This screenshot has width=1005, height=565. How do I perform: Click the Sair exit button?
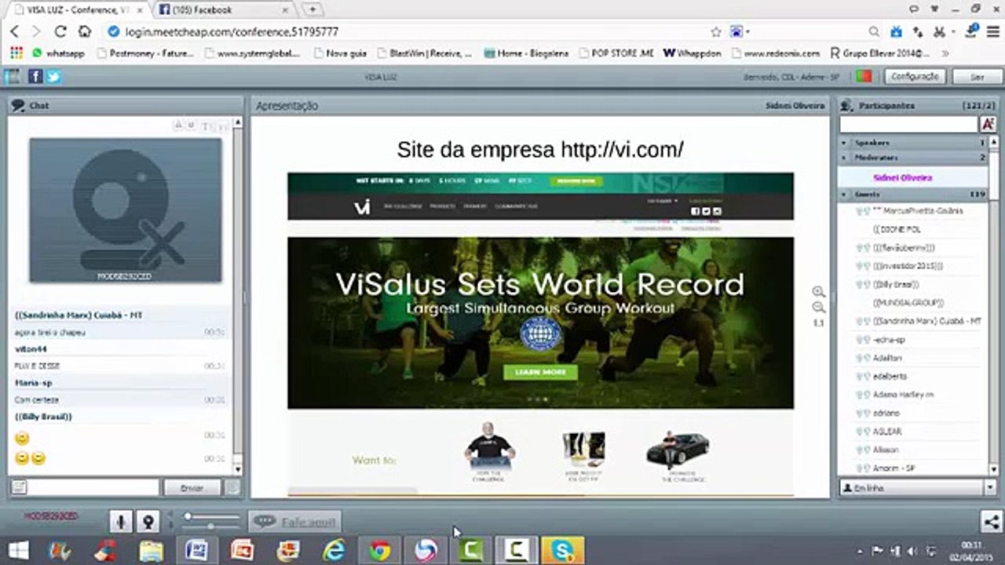[977, 77]
